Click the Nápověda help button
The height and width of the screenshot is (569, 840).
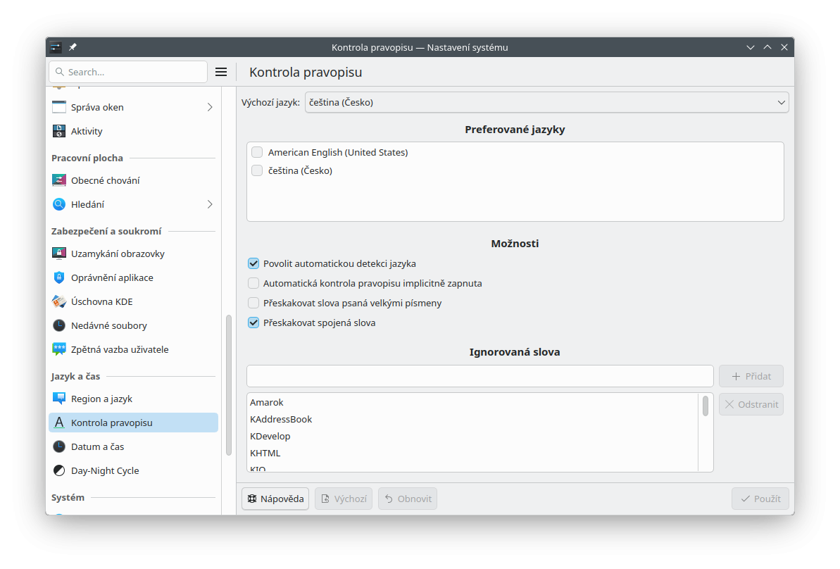(275, 499)
